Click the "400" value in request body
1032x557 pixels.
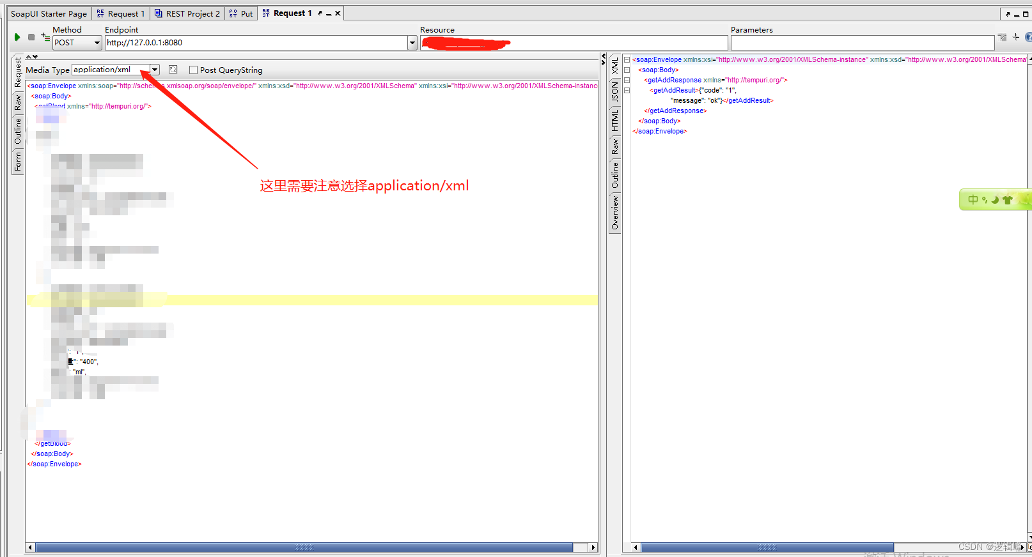[88, 362]
